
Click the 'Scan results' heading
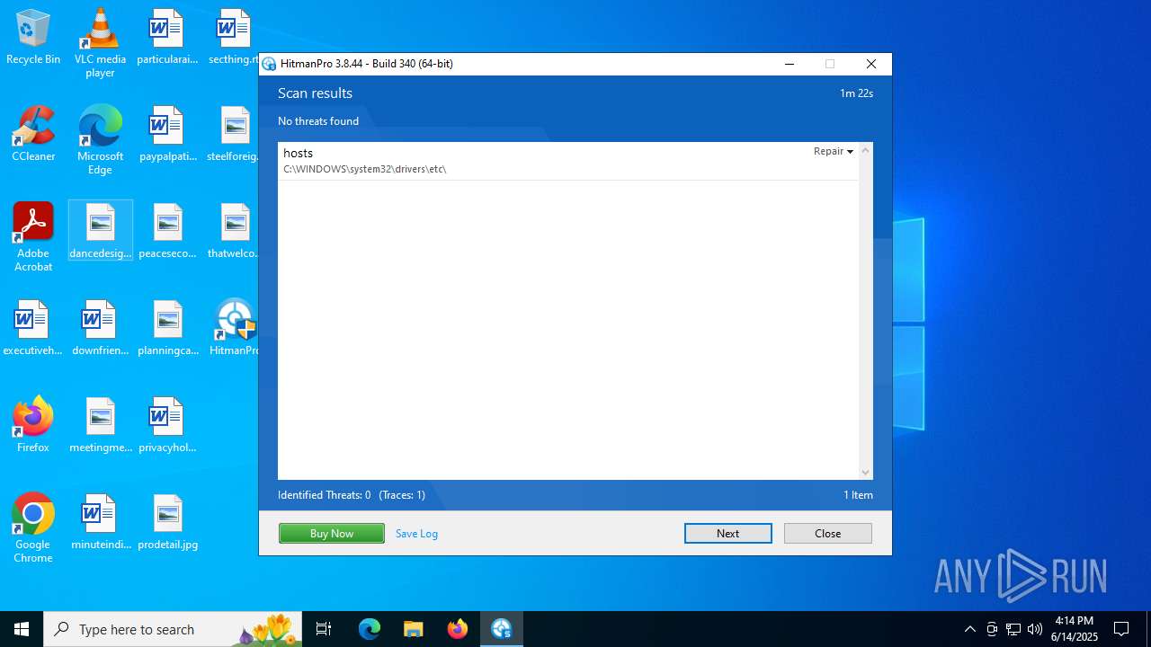[315, 93]
